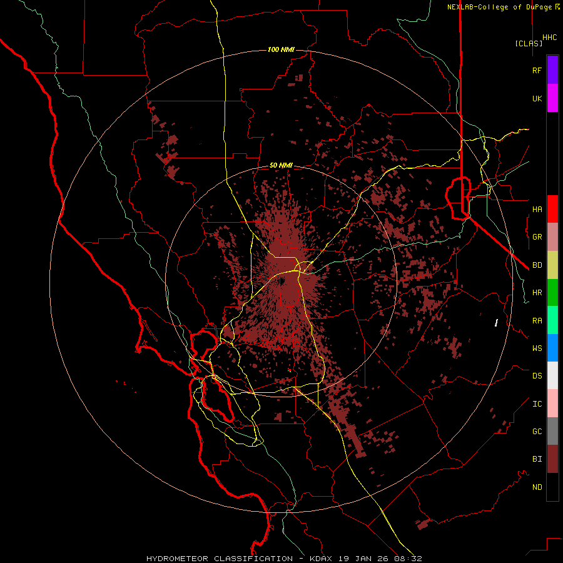The image size is (563, 563).
Task: Click the RF legend label
Action: [x=537, y=70]
